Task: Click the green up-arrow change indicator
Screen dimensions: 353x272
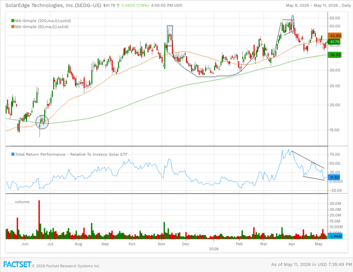Action: click(118, 6)
